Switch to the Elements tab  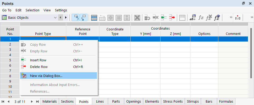[x=152, y=102]
